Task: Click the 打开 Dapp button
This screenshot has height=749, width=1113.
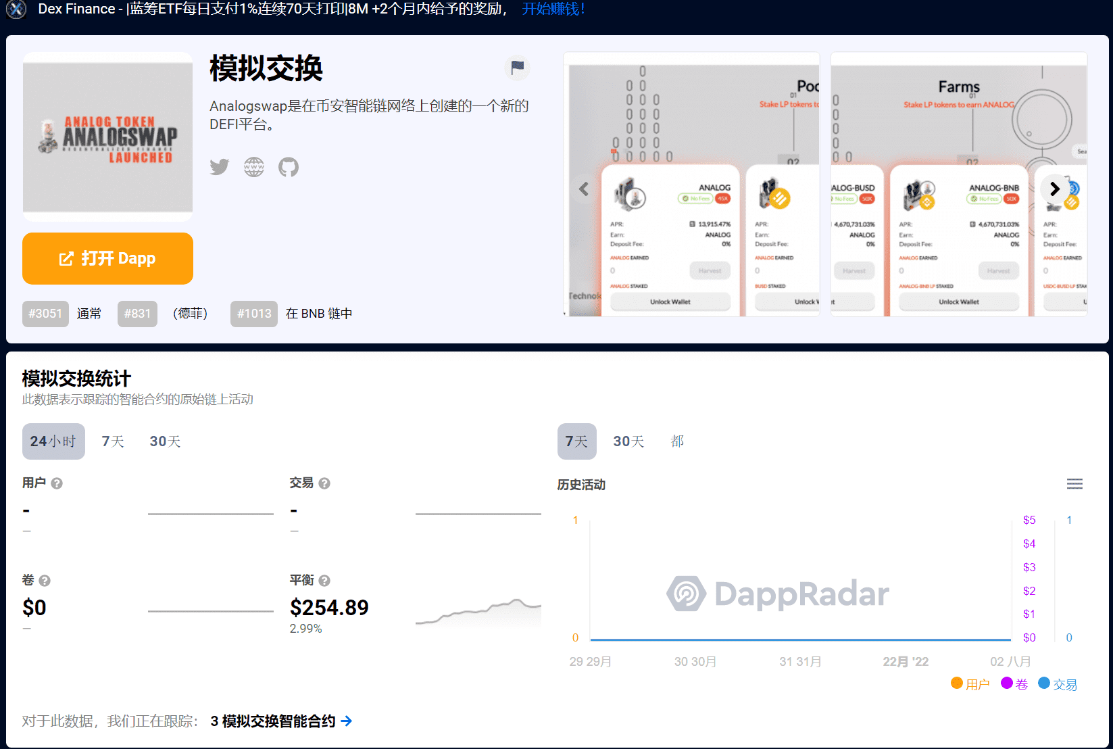Action: 107,258
